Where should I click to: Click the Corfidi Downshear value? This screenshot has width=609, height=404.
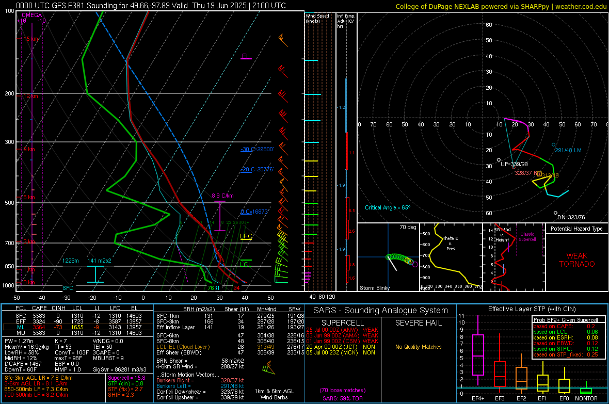[x=232, y=392]
